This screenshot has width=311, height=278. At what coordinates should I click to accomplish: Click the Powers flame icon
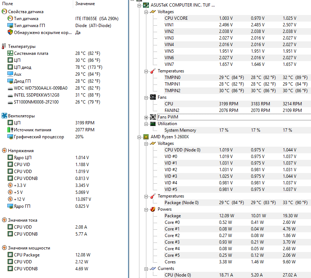click(x=153, y=209)
